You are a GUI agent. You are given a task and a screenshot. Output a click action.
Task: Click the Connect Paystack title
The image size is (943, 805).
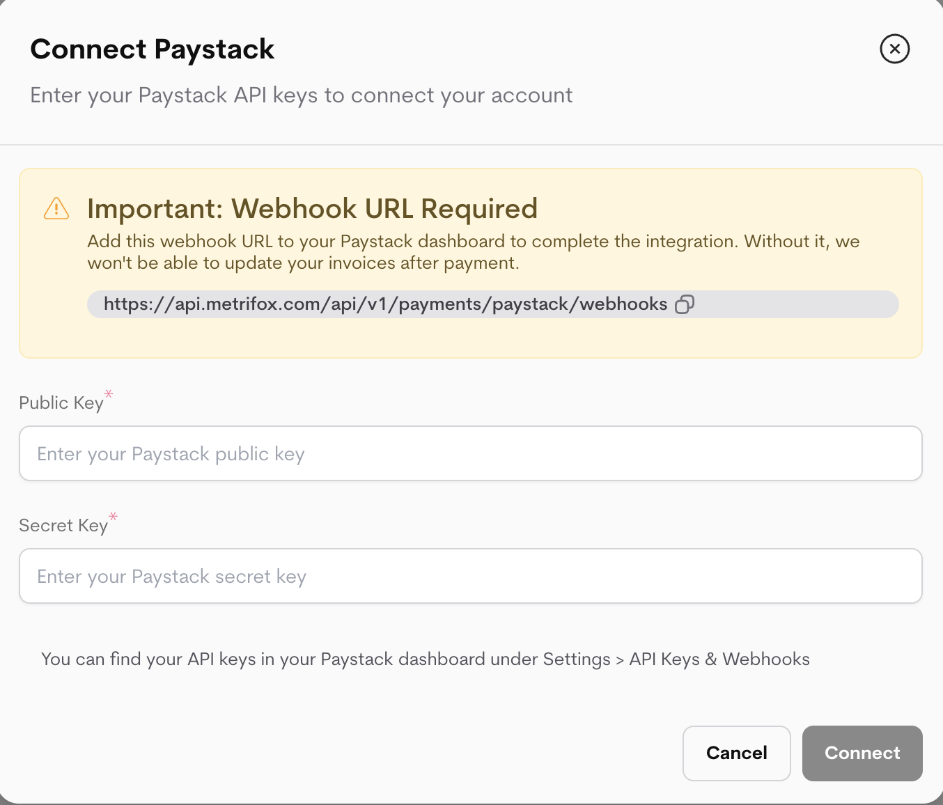coord(152,49)
